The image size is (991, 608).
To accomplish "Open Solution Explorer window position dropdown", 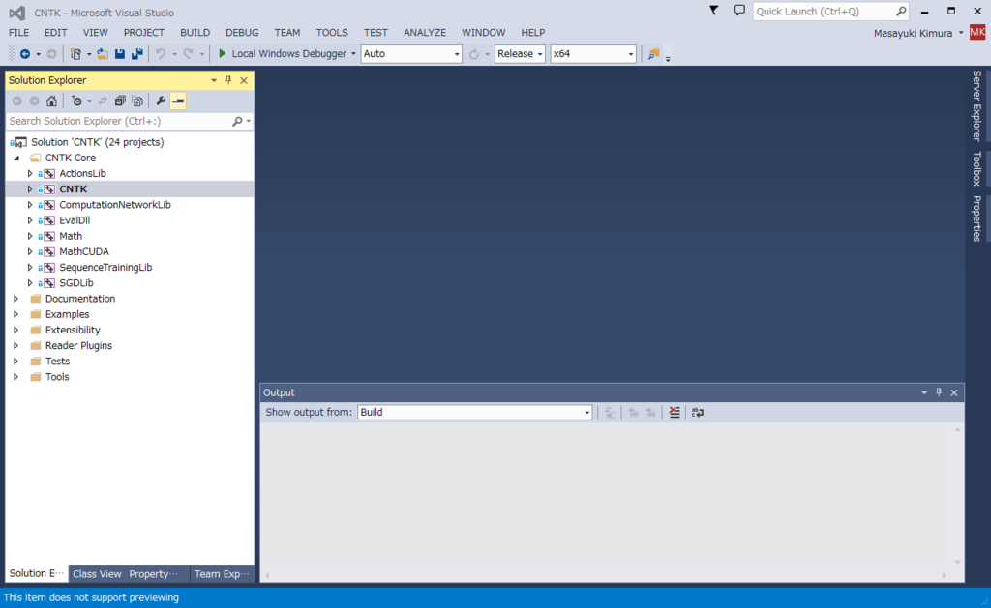I will [x=214, y=80].
